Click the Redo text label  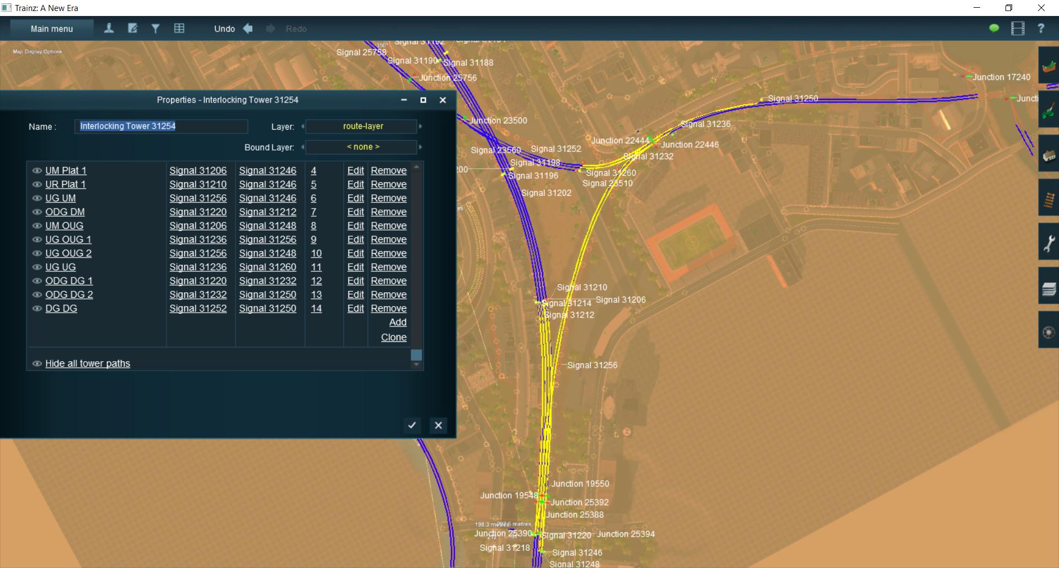click(x=296, y=29)
